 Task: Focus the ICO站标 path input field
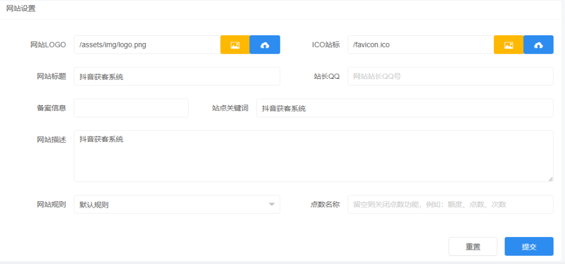421,45
